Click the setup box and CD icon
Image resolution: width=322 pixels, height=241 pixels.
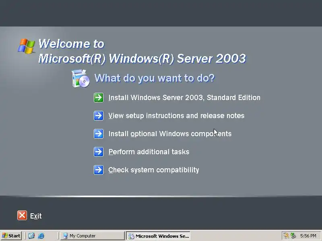tap(80, 78)
